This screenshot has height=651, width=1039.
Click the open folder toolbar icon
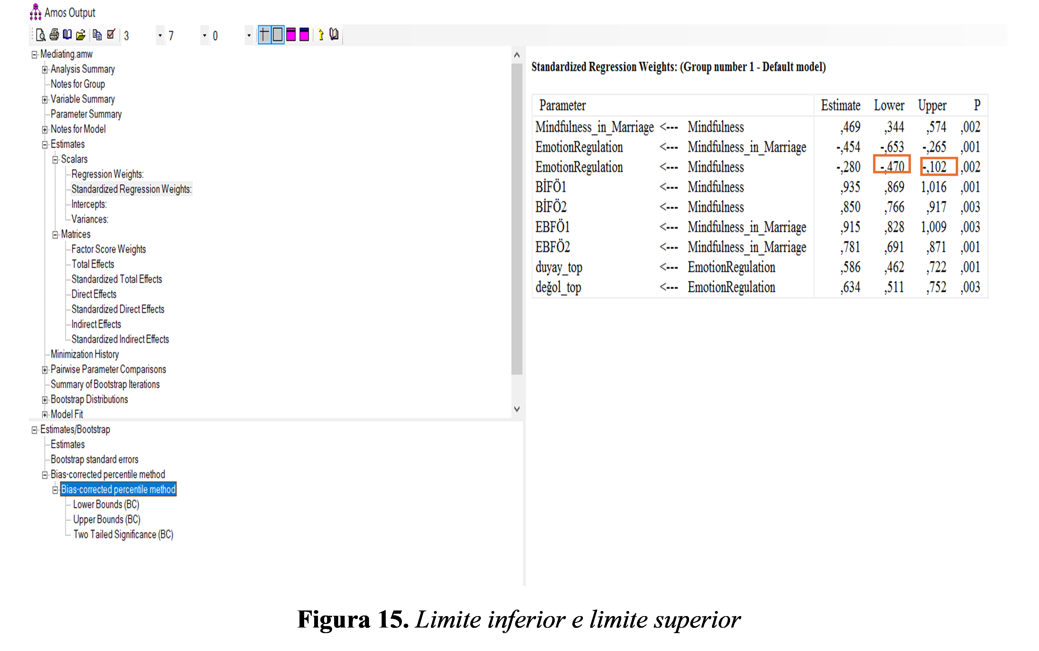pos(80,35)
